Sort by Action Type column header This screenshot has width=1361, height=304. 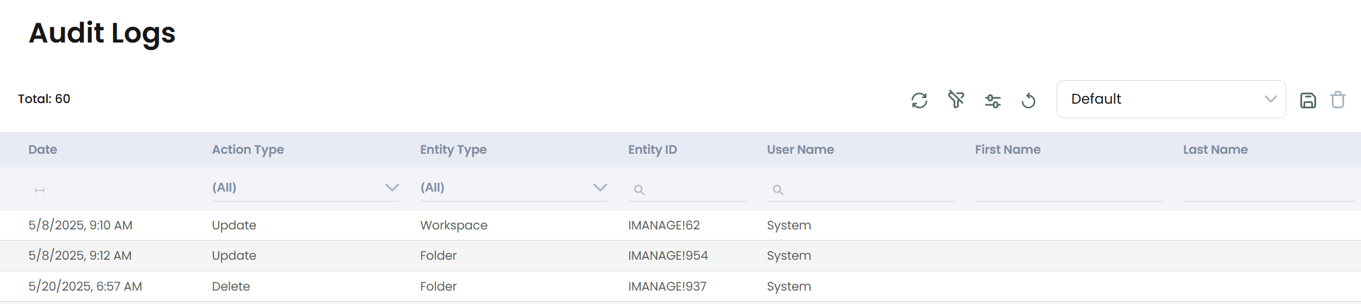248,150
